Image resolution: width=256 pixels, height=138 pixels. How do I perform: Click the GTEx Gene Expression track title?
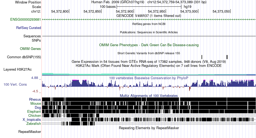pyautogui.click(x=149, y=62)
